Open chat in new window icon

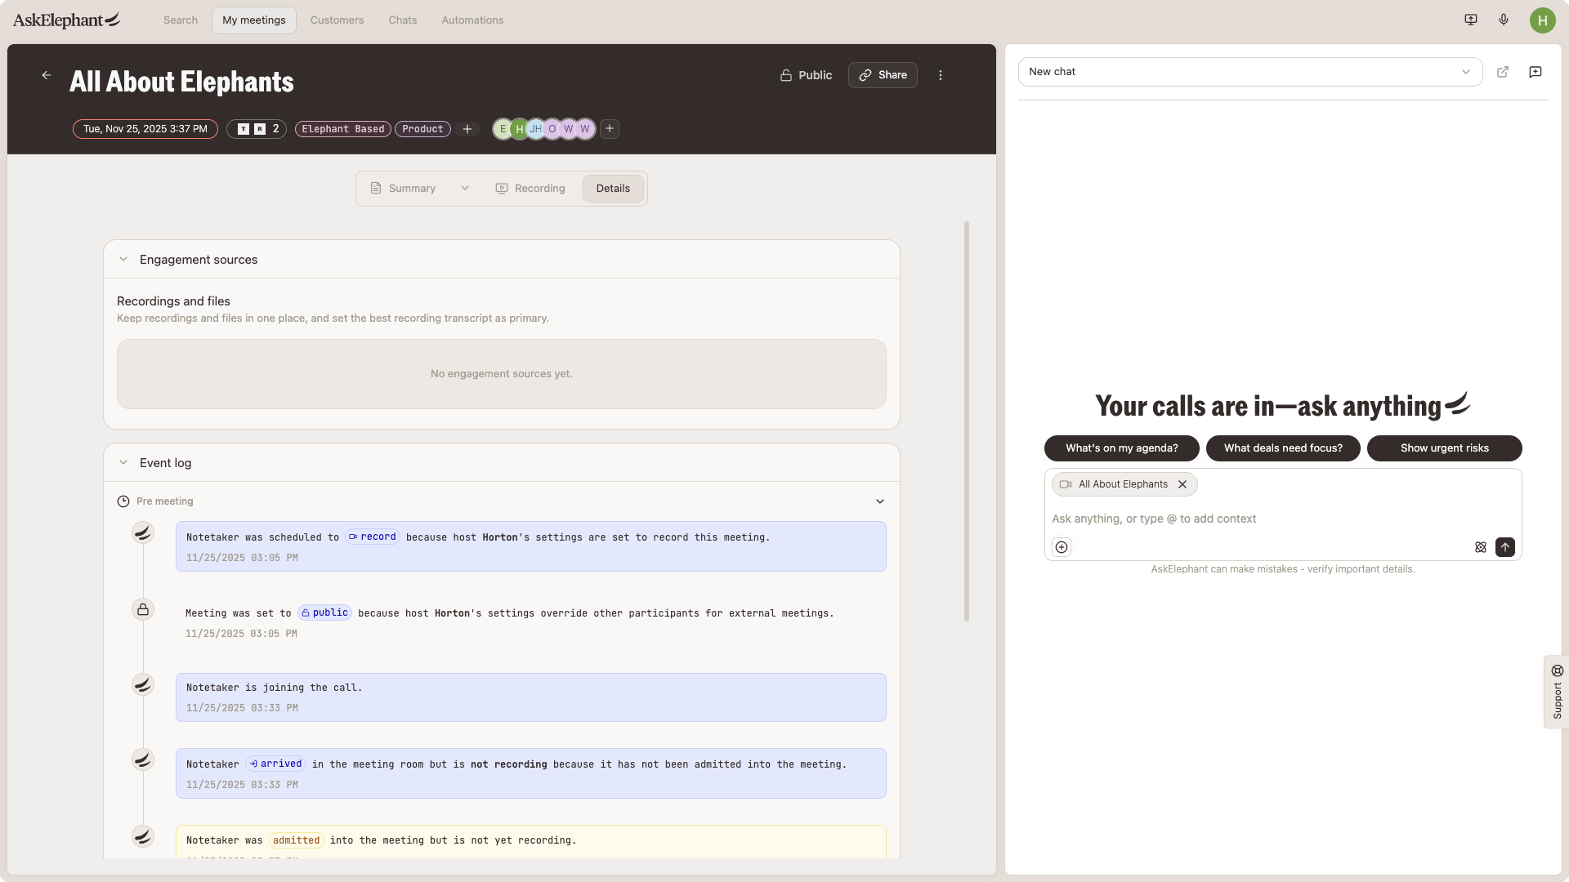coord(1503,72)
